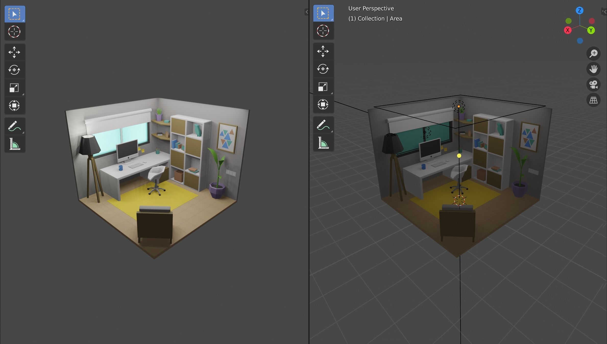Choose the Annotate tool in right viewport

[323, 125]
